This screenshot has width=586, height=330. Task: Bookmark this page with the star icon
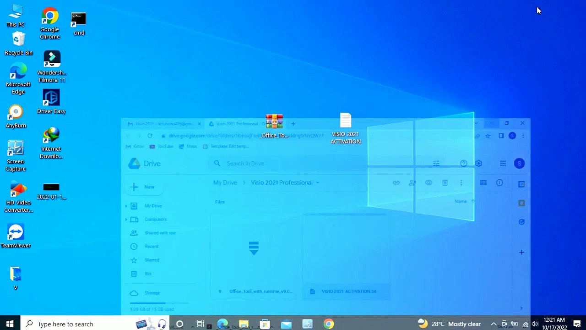point(488,136)
